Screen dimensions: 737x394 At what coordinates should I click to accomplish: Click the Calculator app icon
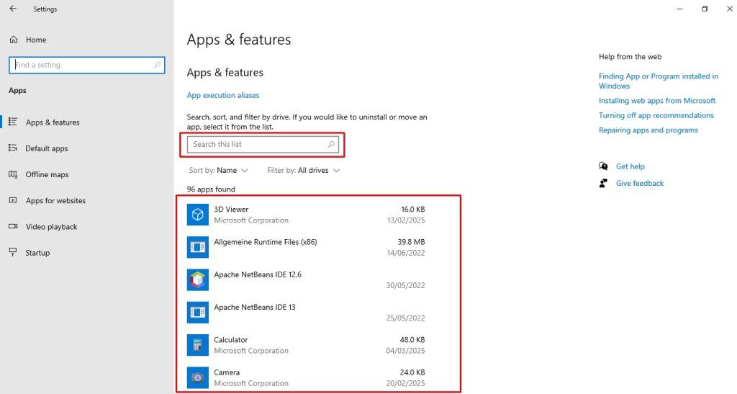click(x=198, y=344)
